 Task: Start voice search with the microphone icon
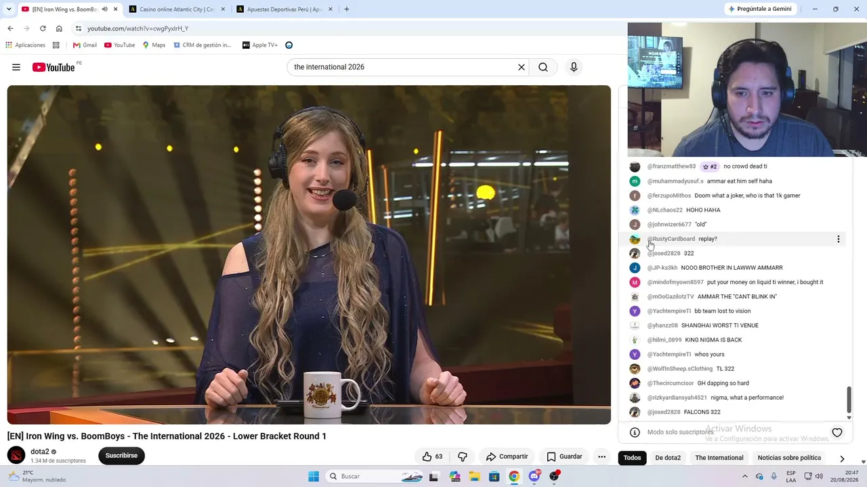coord(574,67)
